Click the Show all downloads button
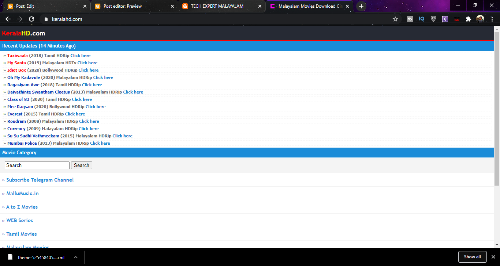Screen dimensions: 500x266 pos(472,257)
